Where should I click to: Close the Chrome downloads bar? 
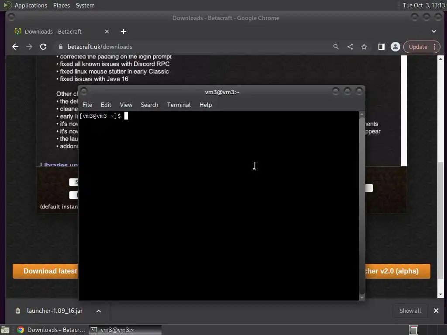436,311
